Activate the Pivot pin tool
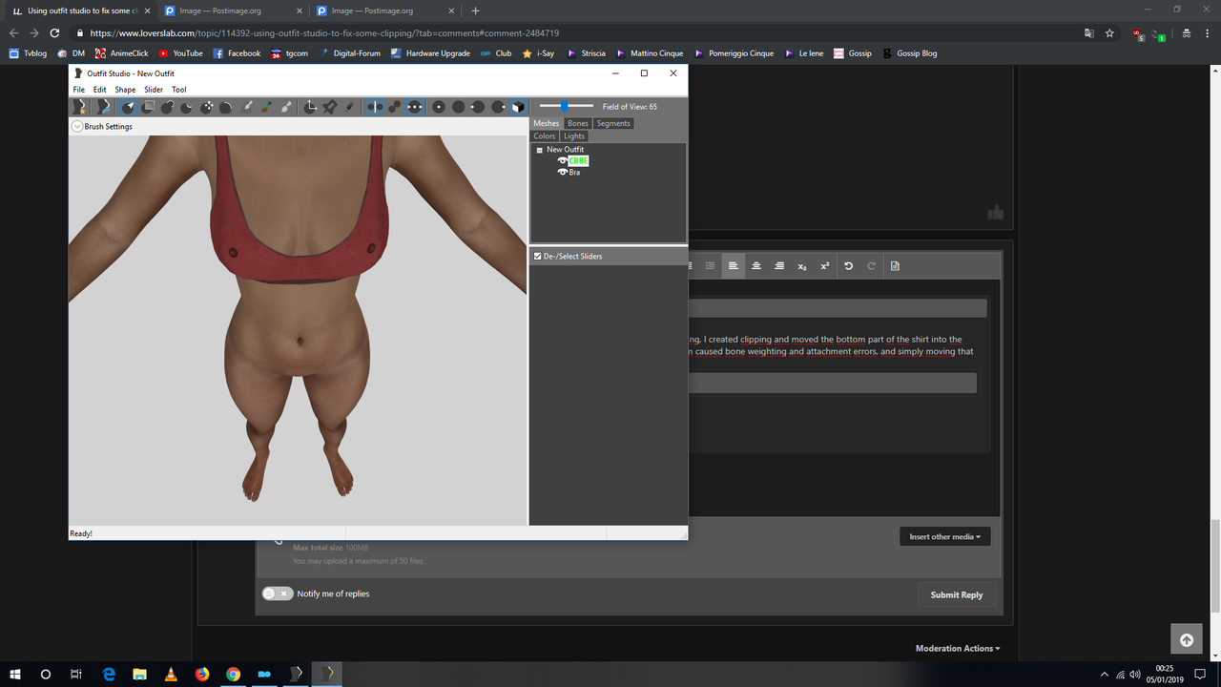 [x=329, y=107]
